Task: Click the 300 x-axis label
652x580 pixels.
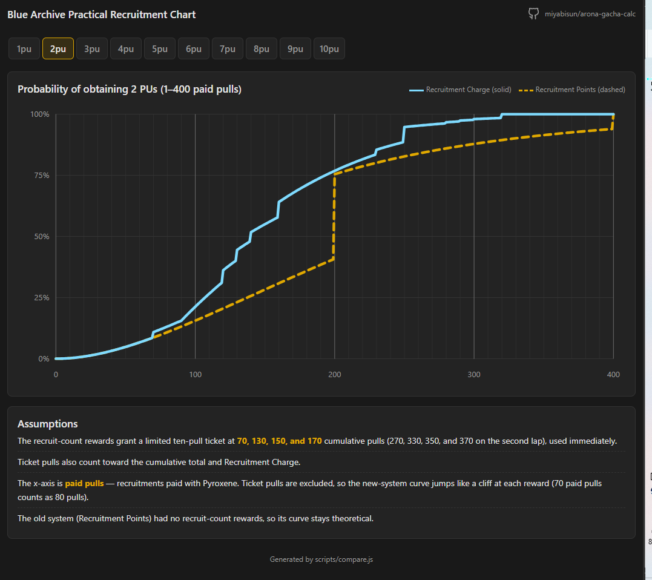Action: click(474, 374)
